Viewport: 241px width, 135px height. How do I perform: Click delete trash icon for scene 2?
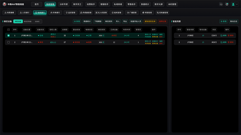point(229,42)
